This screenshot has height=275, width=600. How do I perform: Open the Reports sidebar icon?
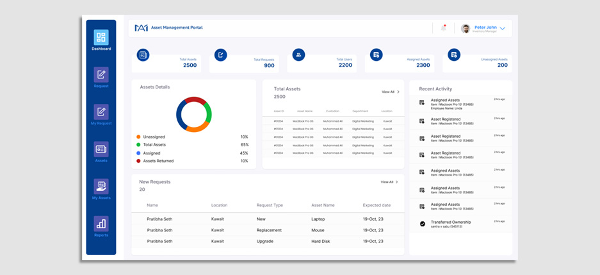pos(101,224)
